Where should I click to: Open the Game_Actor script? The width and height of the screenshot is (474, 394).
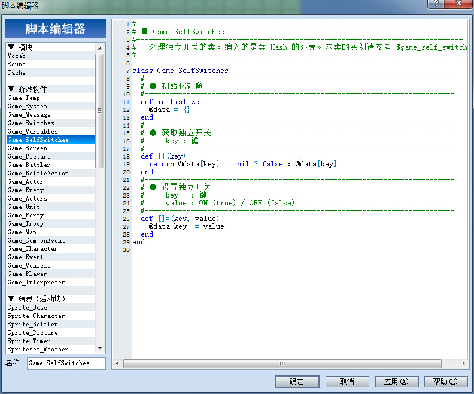50,181
